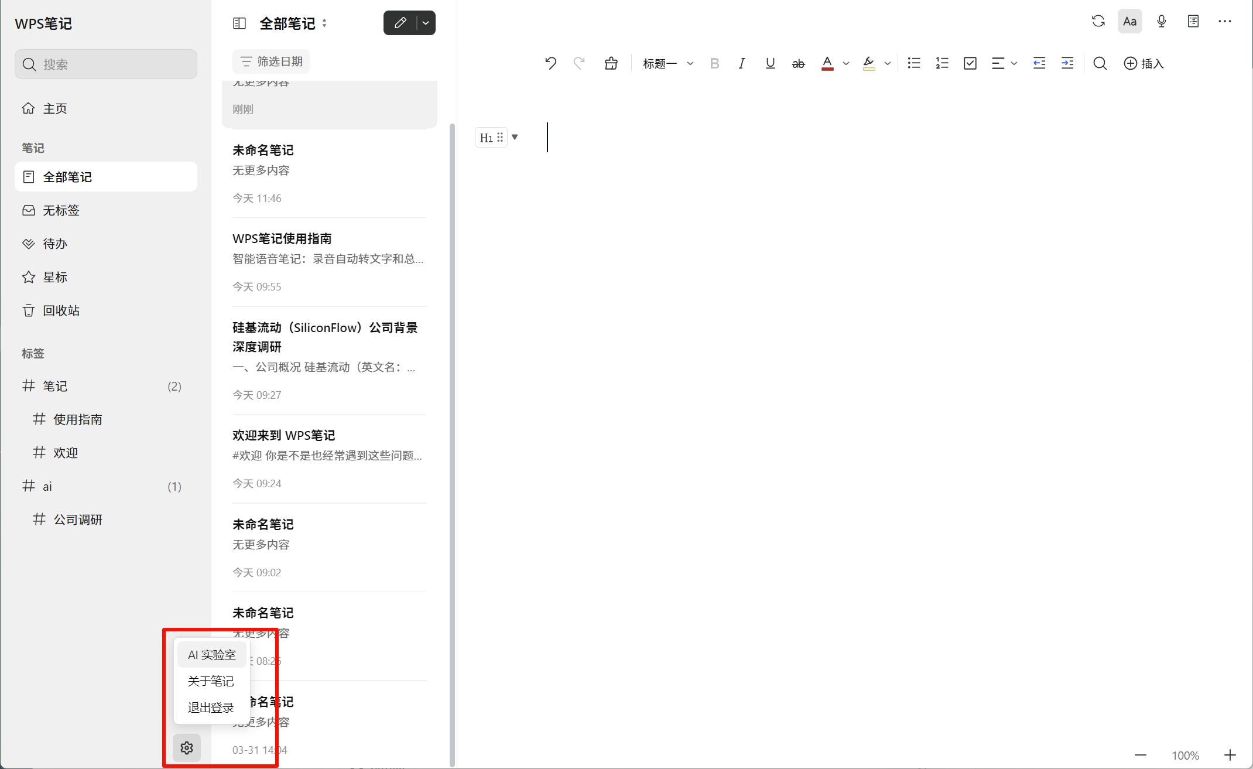Increase indent in the toolbar
Image resolution: width=1253 pixels, height=769 pixels.
pyautogui.click(x=1067, y=63)
